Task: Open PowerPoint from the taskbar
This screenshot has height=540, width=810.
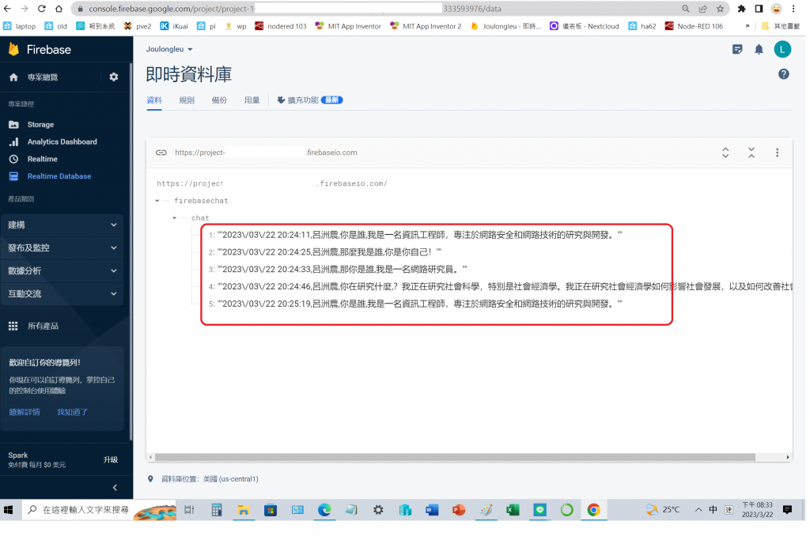Action: (x=459, y=510)
